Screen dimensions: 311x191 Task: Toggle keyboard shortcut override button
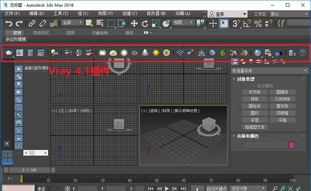[224, 24]
